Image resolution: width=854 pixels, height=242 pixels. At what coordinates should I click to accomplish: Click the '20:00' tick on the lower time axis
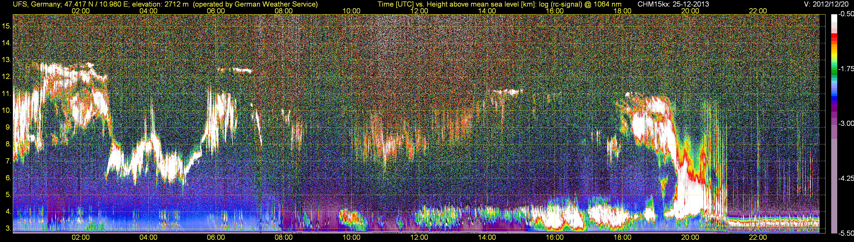pyautogui.click(x=690, y=237)
